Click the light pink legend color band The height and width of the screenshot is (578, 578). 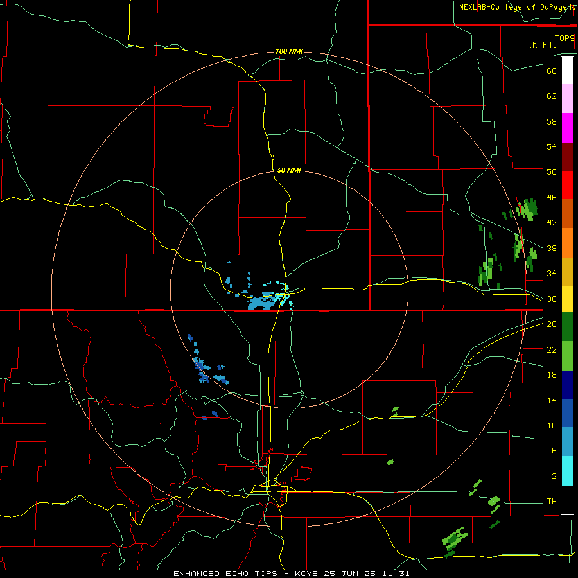click(567, 99)
